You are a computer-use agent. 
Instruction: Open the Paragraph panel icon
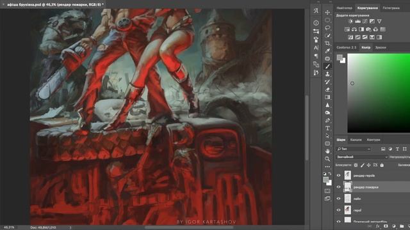pyautogui.click(x=316, y=56)
